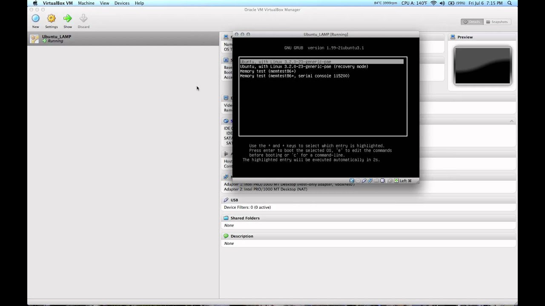Image resolution: width=545 pixels, height=306 pixels.
Task: Click the Storage section header icon
Action: pyautogui.click(x=226, y=121)
